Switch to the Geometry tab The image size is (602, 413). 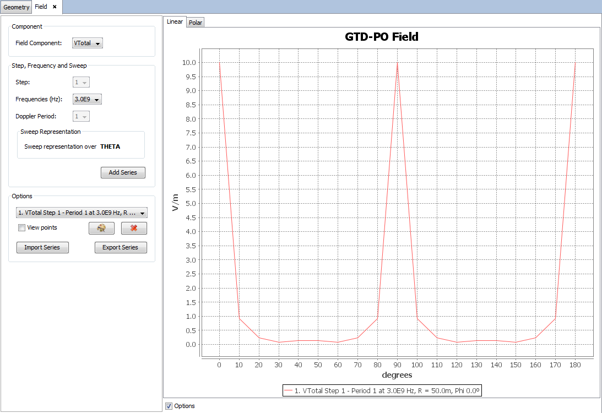pos(16,7)
